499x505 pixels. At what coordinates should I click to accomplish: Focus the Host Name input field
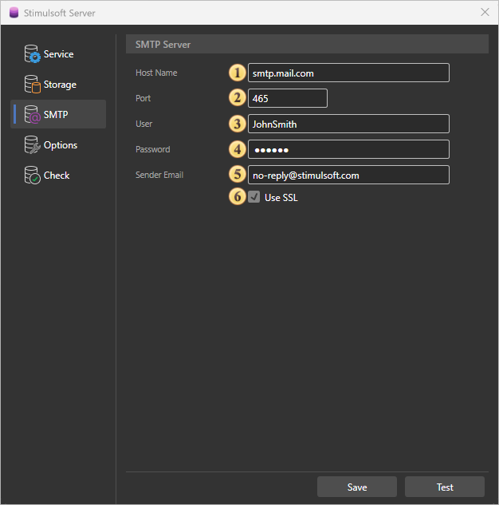[348, 73]
